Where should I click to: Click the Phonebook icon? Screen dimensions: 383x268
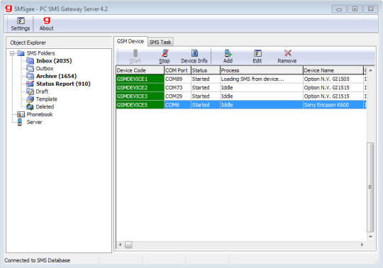(x=21, y=114)
